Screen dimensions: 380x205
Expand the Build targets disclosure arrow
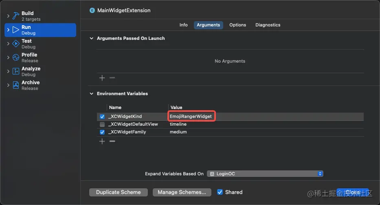[8, 16]
